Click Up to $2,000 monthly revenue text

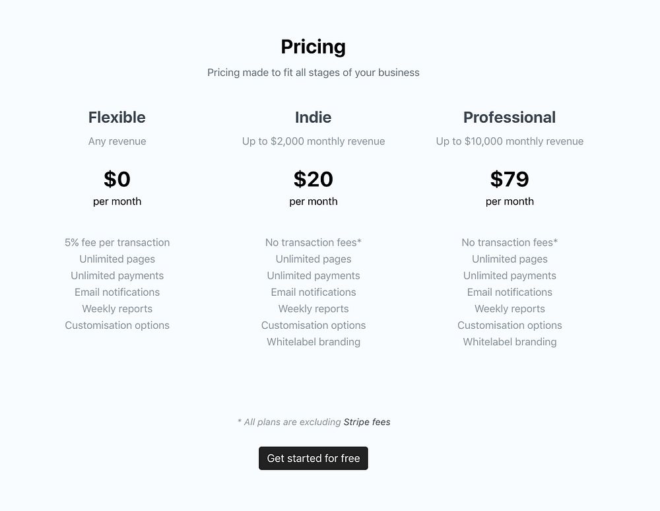pos(313,141)
